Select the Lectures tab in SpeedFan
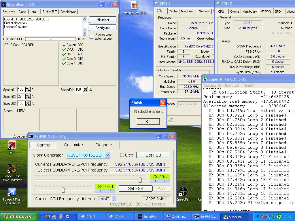 (9, 11)
